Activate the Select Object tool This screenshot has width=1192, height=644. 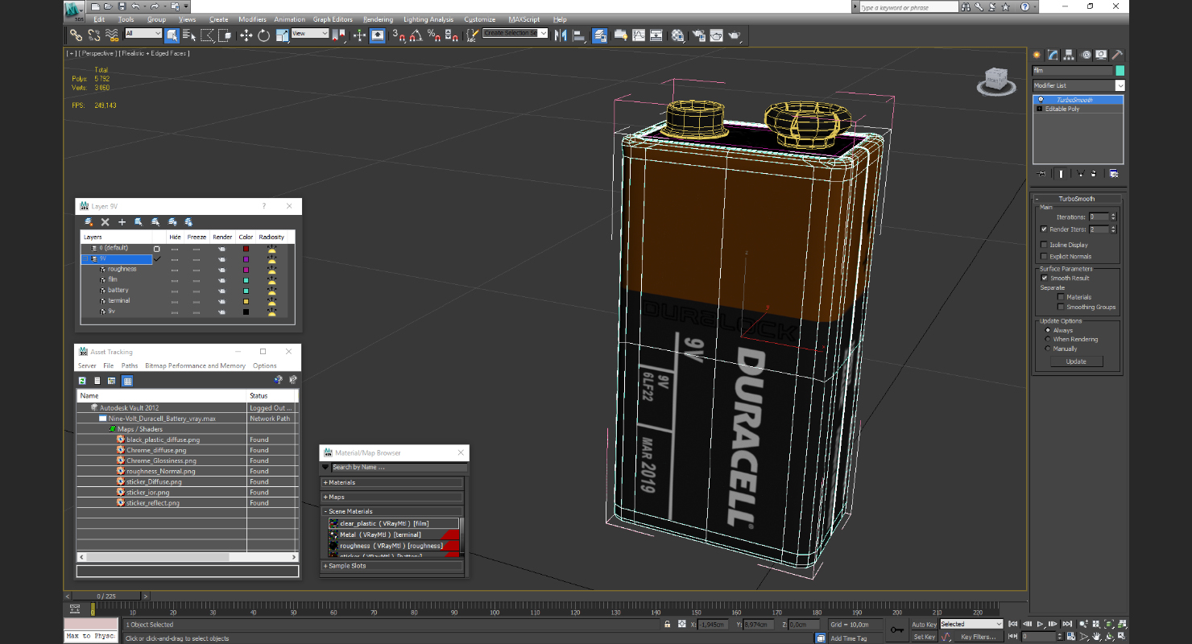[x=172, y=35]
